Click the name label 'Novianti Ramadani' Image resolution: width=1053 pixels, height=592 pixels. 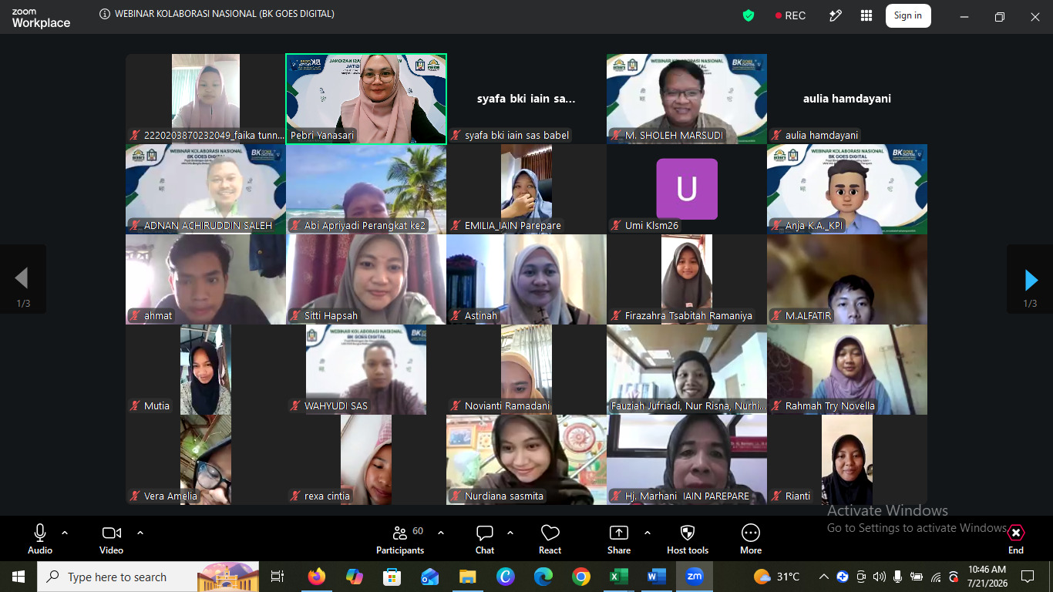507,406
